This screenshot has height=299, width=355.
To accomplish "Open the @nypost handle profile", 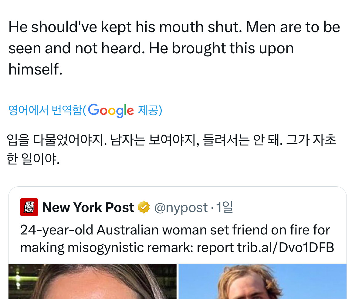I will 181,208.
